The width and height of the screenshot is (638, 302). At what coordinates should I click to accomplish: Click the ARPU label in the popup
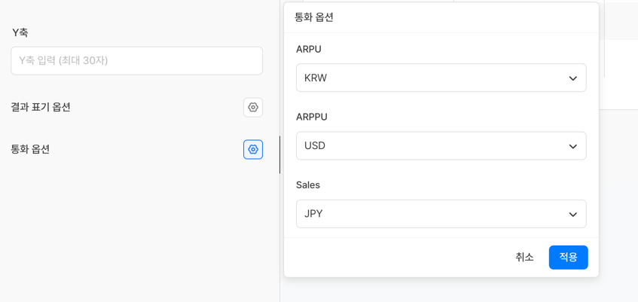[x=309, y=49]
